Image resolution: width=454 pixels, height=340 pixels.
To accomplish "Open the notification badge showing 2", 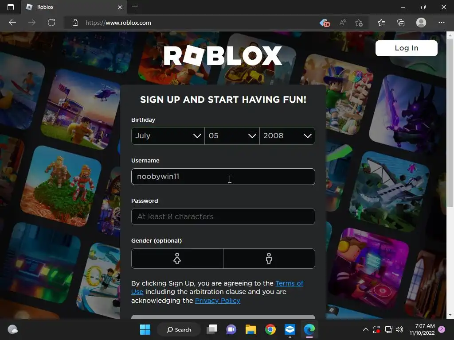I will 442,329.
